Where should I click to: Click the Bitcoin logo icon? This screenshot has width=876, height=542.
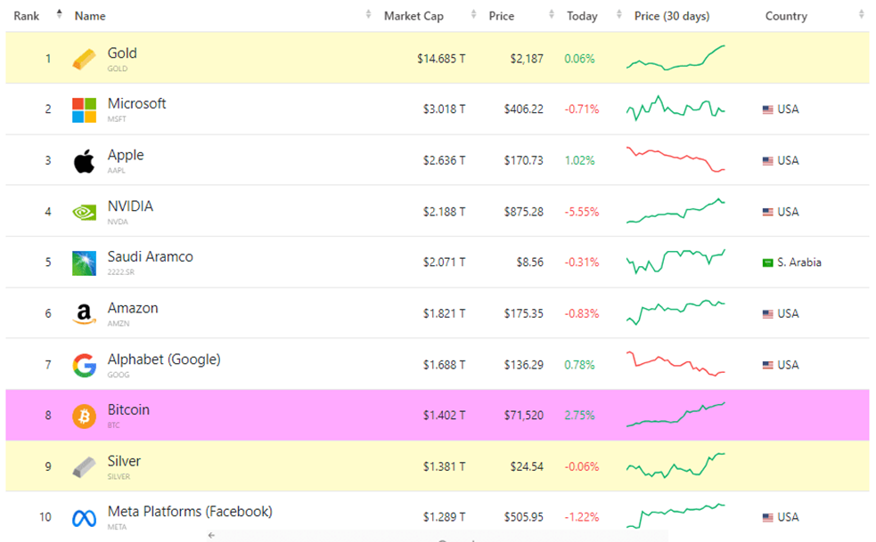pos(84,416)
